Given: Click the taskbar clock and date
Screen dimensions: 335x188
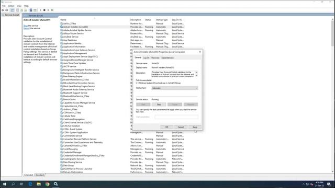Looking at the screenshot, I should 319,184.
